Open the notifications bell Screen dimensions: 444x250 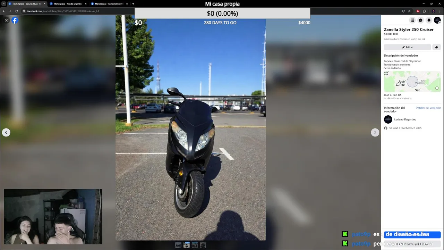coord(429,20)
